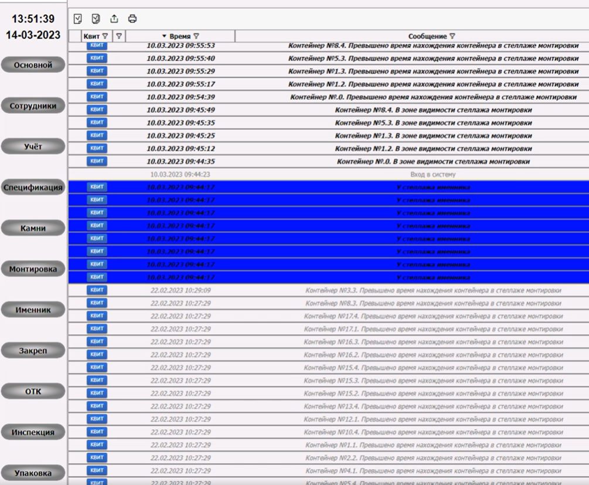Click КВИТ for the 09:55:17 alert
589x485 pixels.
tap(97, 84)
